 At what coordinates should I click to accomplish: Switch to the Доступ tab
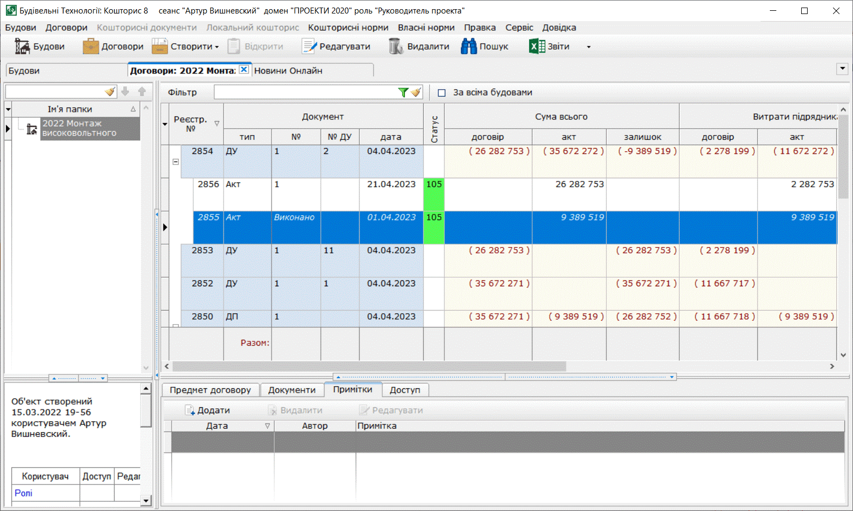(x=404, y=390)
